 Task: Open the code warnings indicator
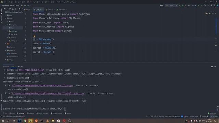tap(208, 13)
